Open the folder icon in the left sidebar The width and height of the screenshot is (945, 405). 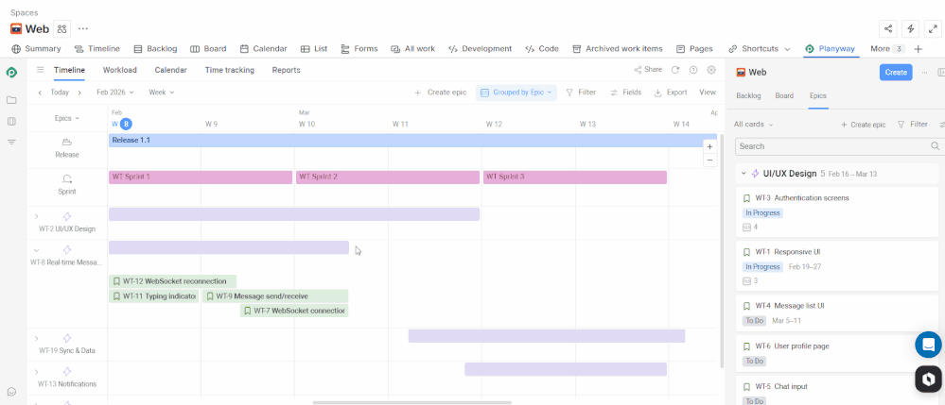pyautogui.click(x=11, y=100)
